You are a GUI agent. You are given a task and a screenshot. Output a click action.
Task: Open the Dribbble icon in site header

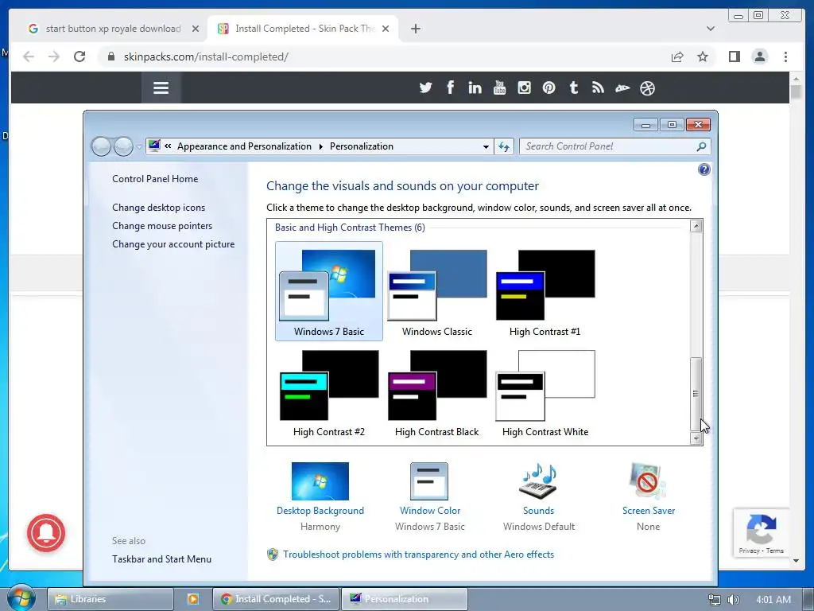coord(647,88)
